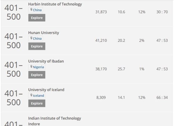
Task: Select the Iceland country link
Action: 38,95
